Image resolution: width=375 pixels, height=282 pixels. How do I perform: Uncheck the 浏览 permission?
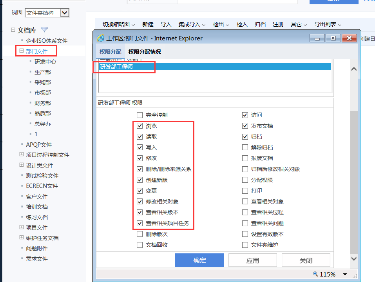click(x=139, y=126)
